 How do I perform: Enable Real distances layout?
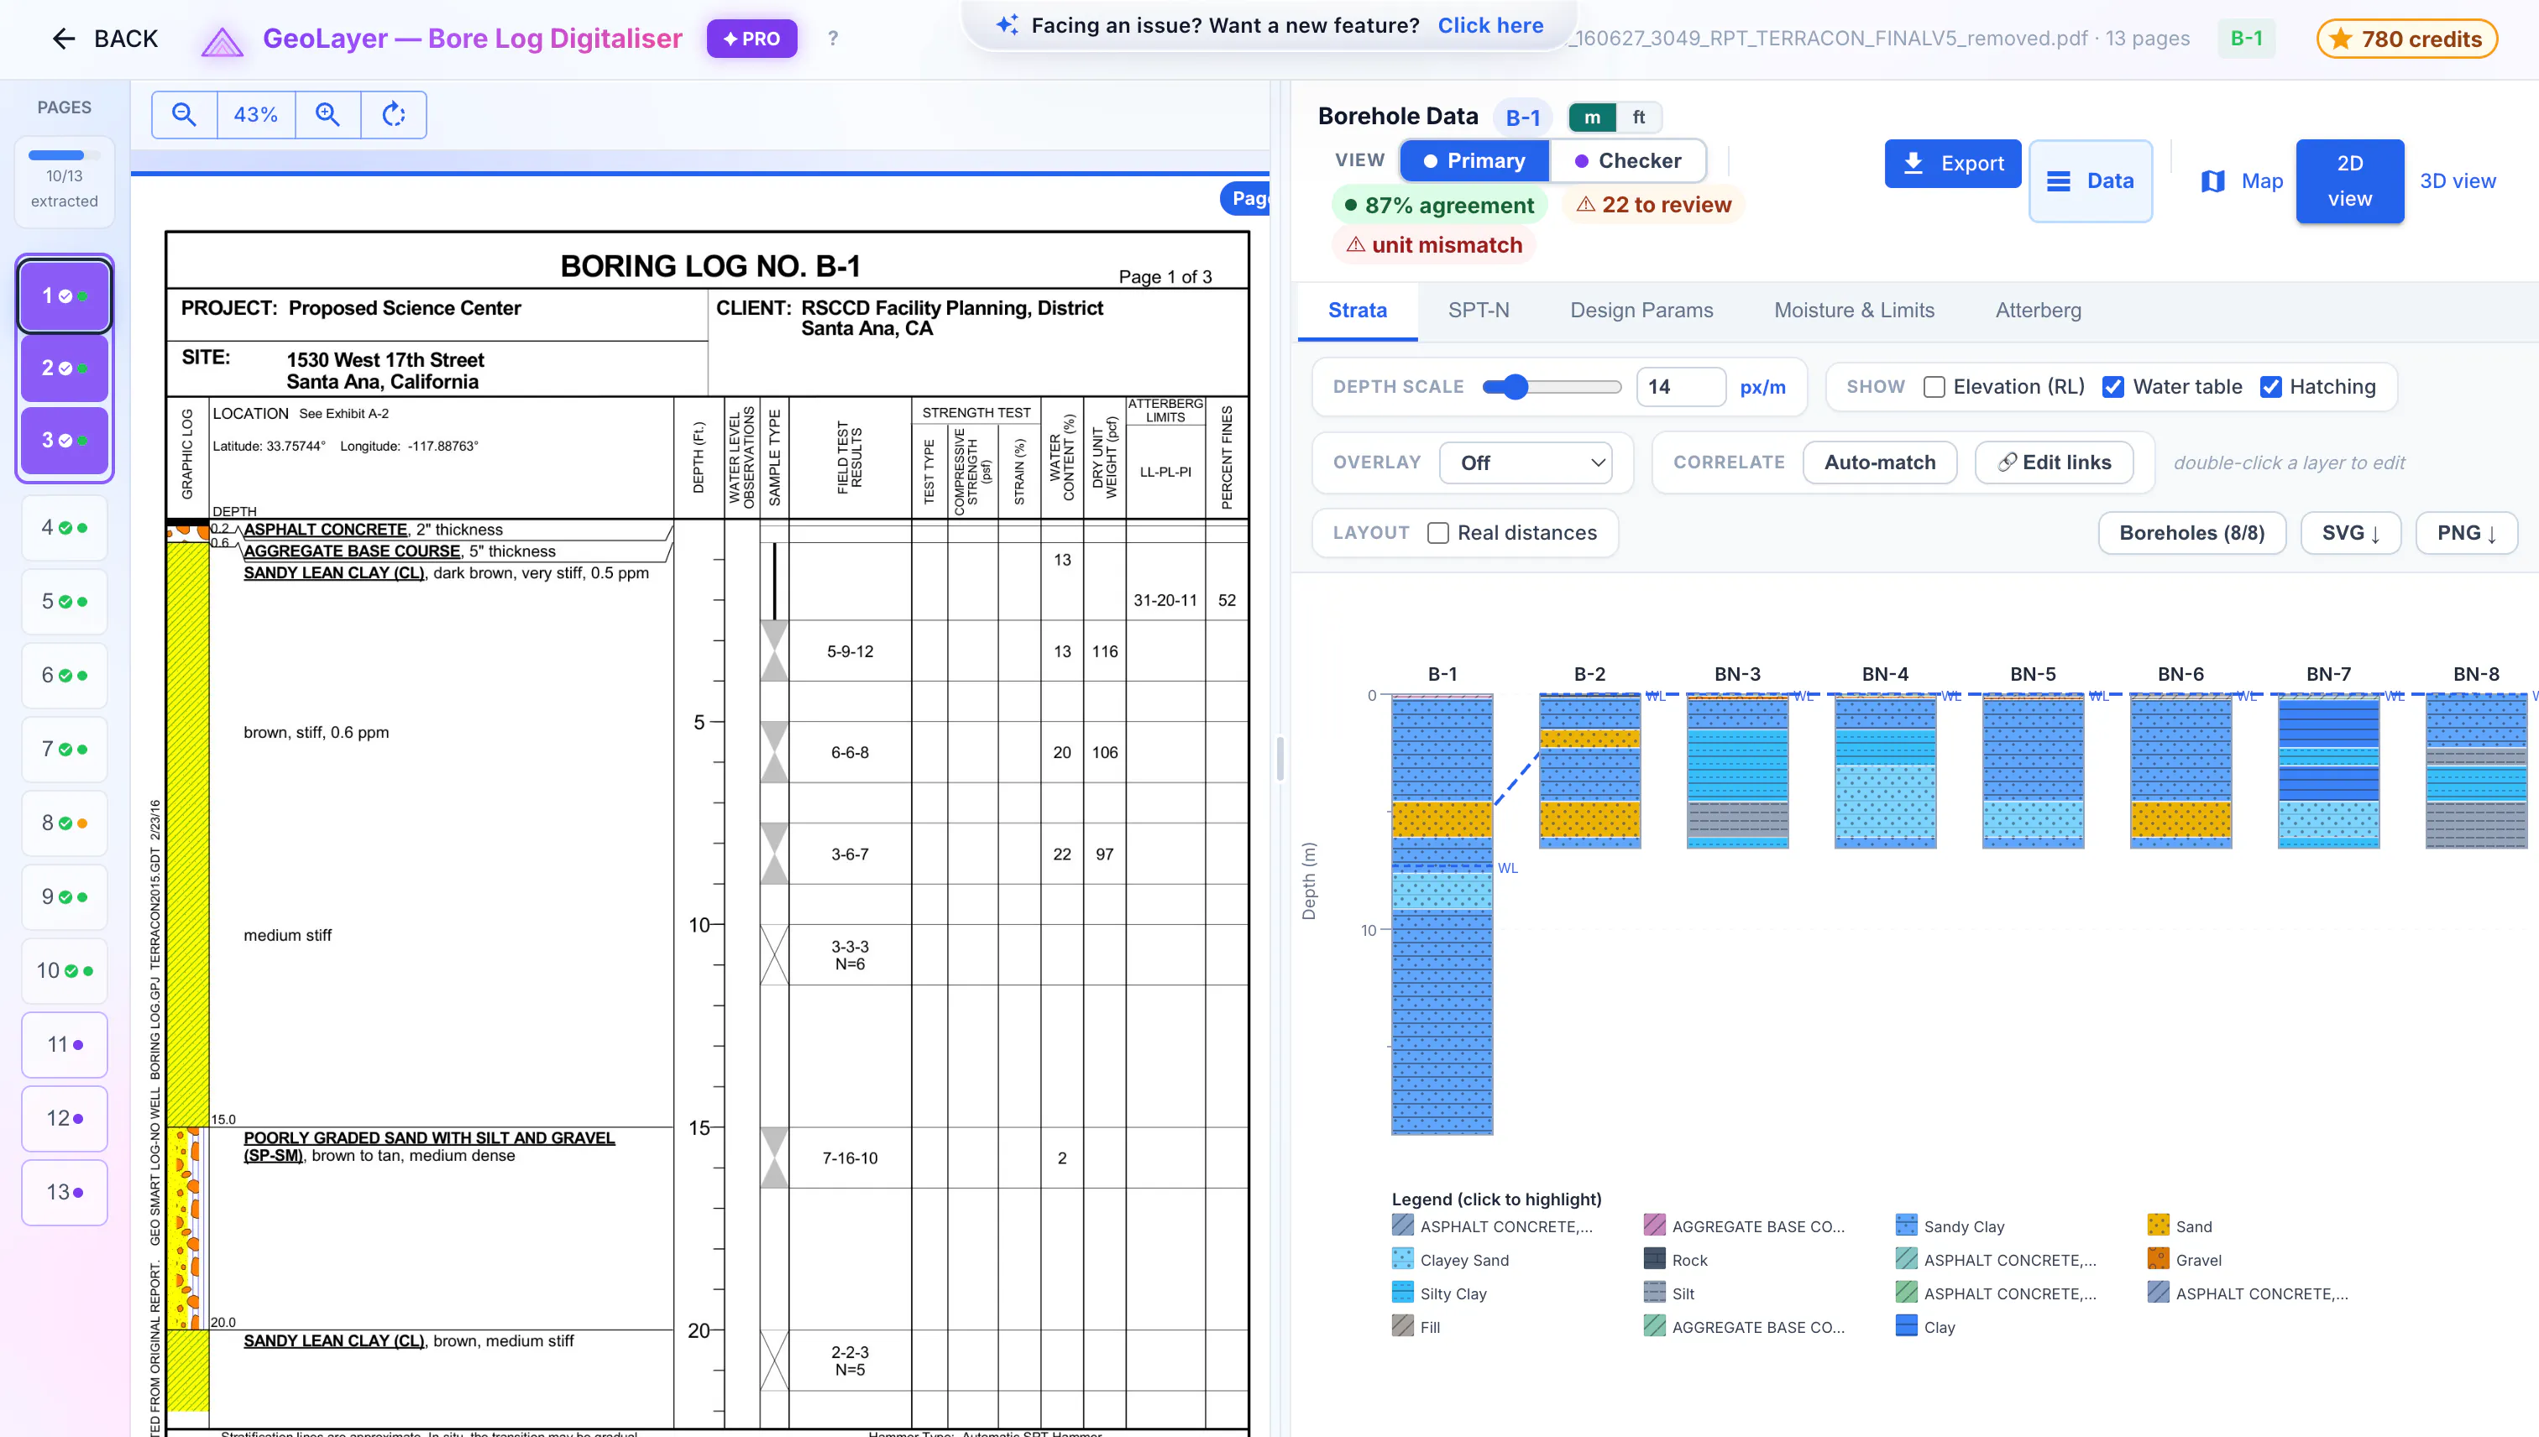pos(1438,533)
